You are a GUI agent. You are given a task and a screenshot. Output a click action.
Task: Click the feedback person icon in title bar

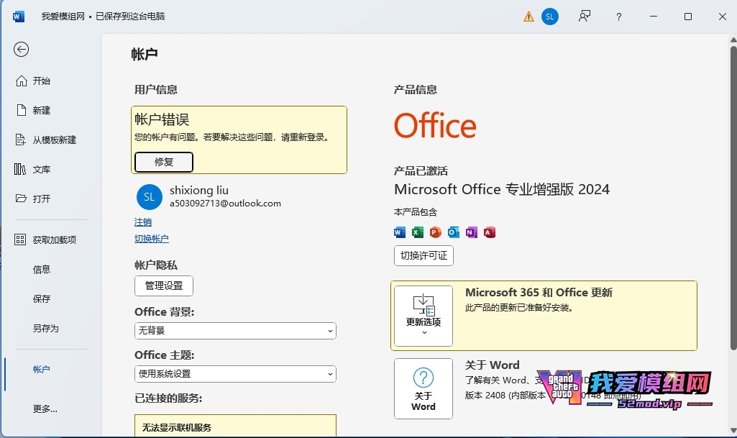point(585,17)
